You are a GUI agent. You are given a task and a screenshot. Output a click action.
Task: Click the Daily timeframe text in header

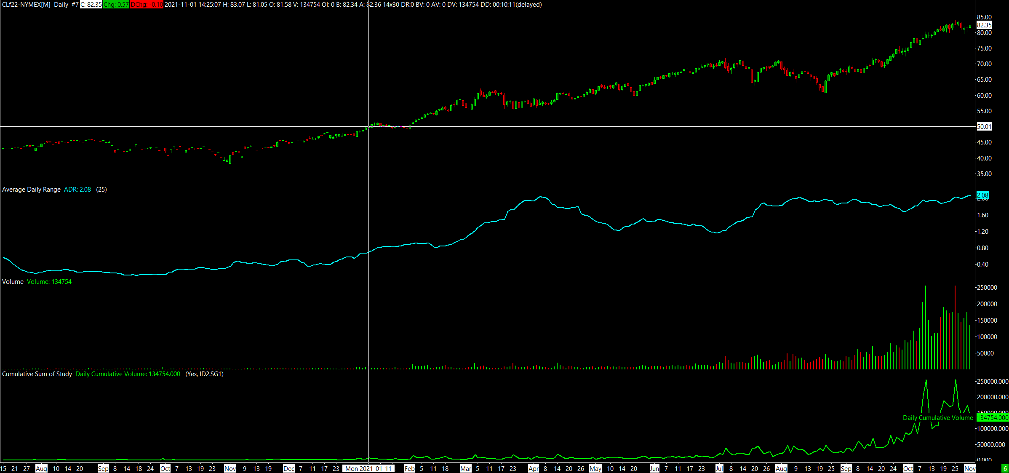[61, 5]
